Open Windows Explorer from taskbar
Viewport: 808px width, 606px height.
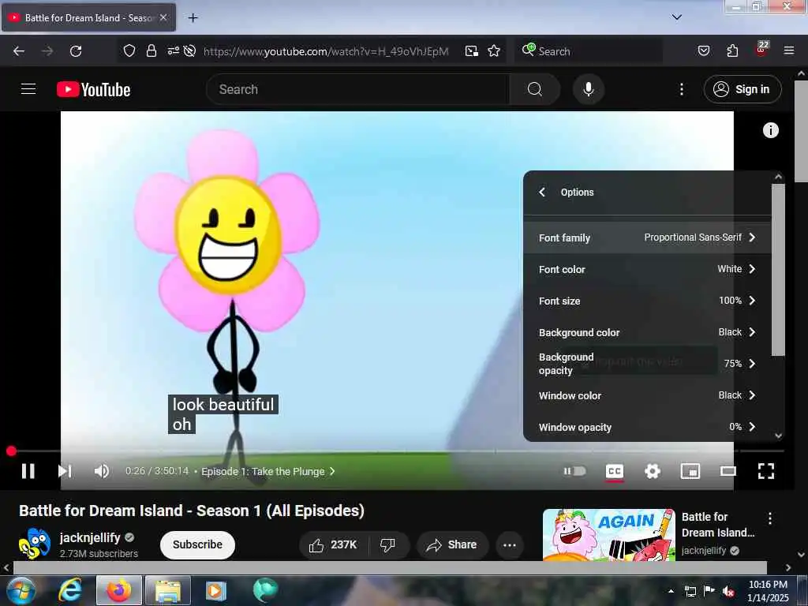pos(168,590)
